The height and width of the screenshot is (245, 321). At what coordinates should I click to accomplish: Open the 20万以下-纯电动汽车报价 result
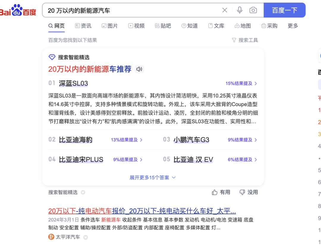tap(142, 211)
